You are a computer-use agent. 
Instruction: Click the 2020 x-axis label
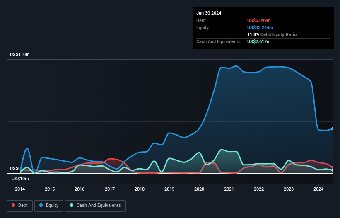199,189
